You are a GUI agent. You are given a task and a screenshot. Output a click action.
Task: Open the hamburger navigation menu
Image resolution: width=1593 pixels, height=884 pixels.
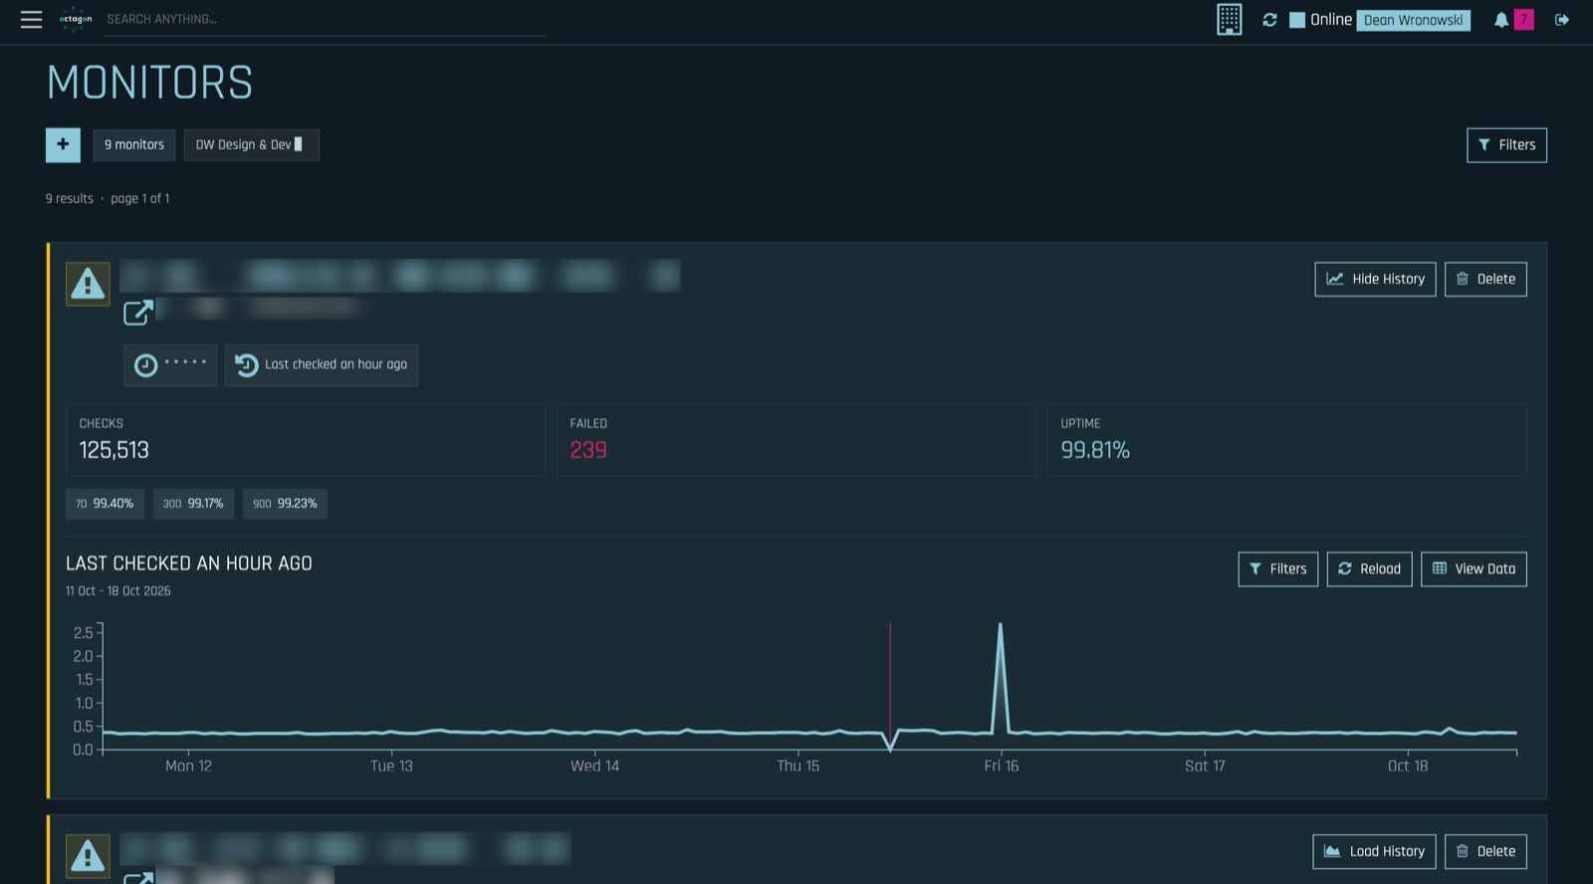pos(31,19)
